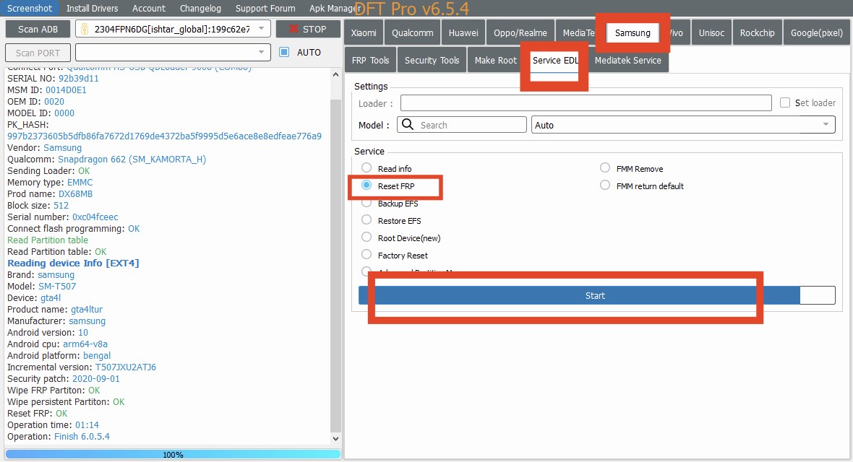Open Support Forum from the menu bar
Image resolution: width=853 pixels, height=462 pixels.
click(x=265, y=8)
